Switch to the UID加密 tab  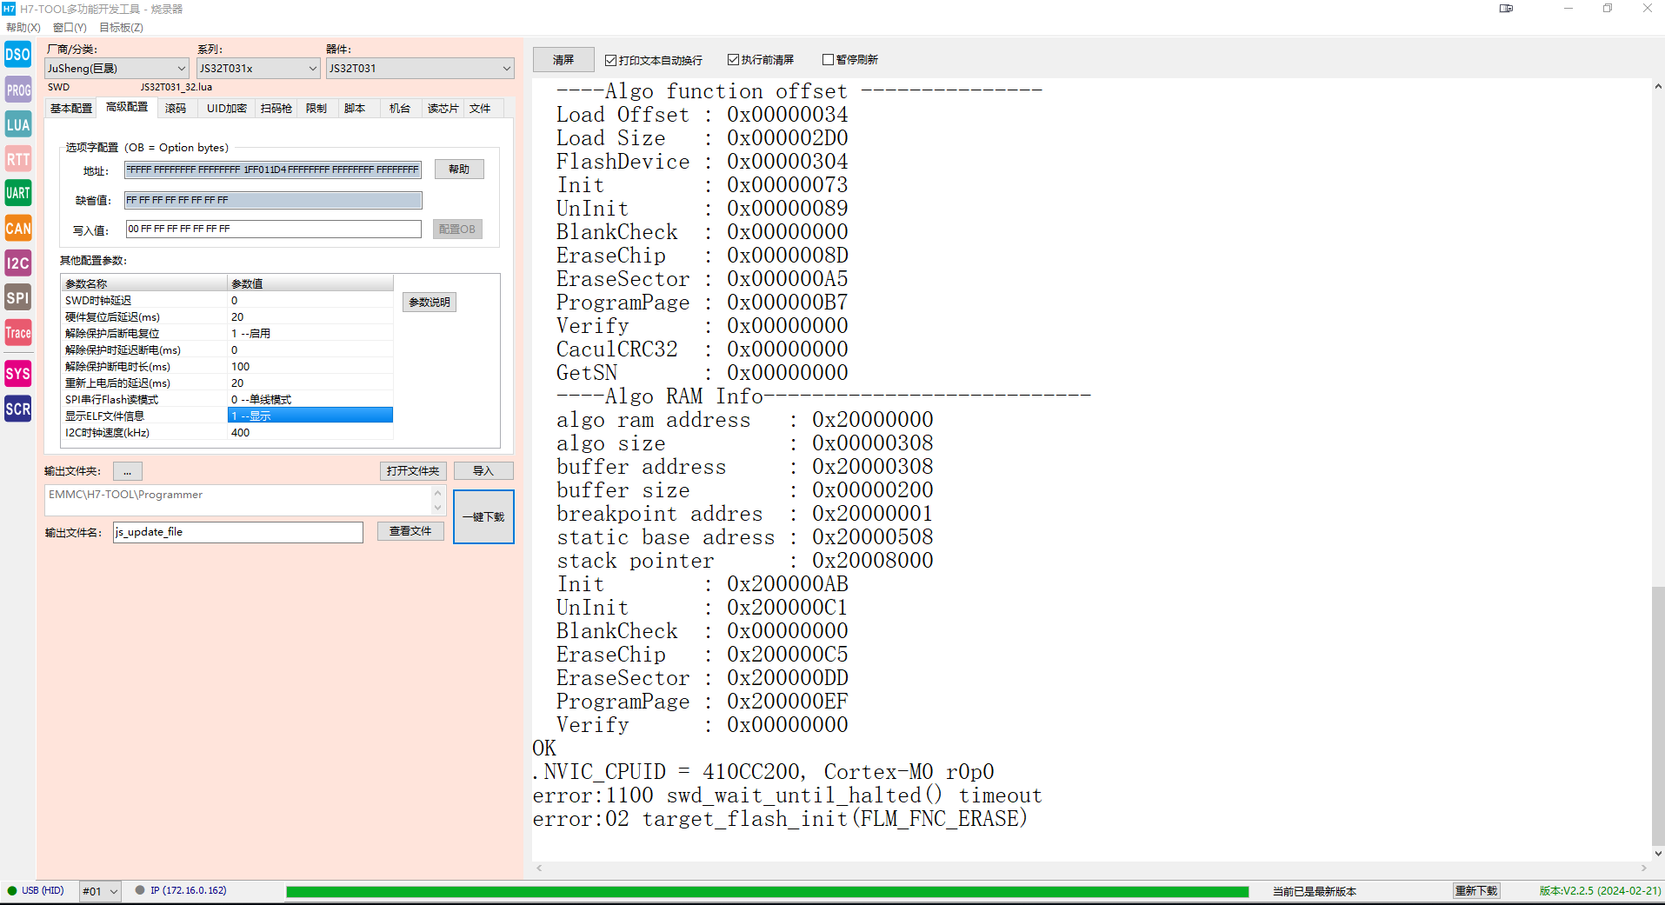[226, 109]
